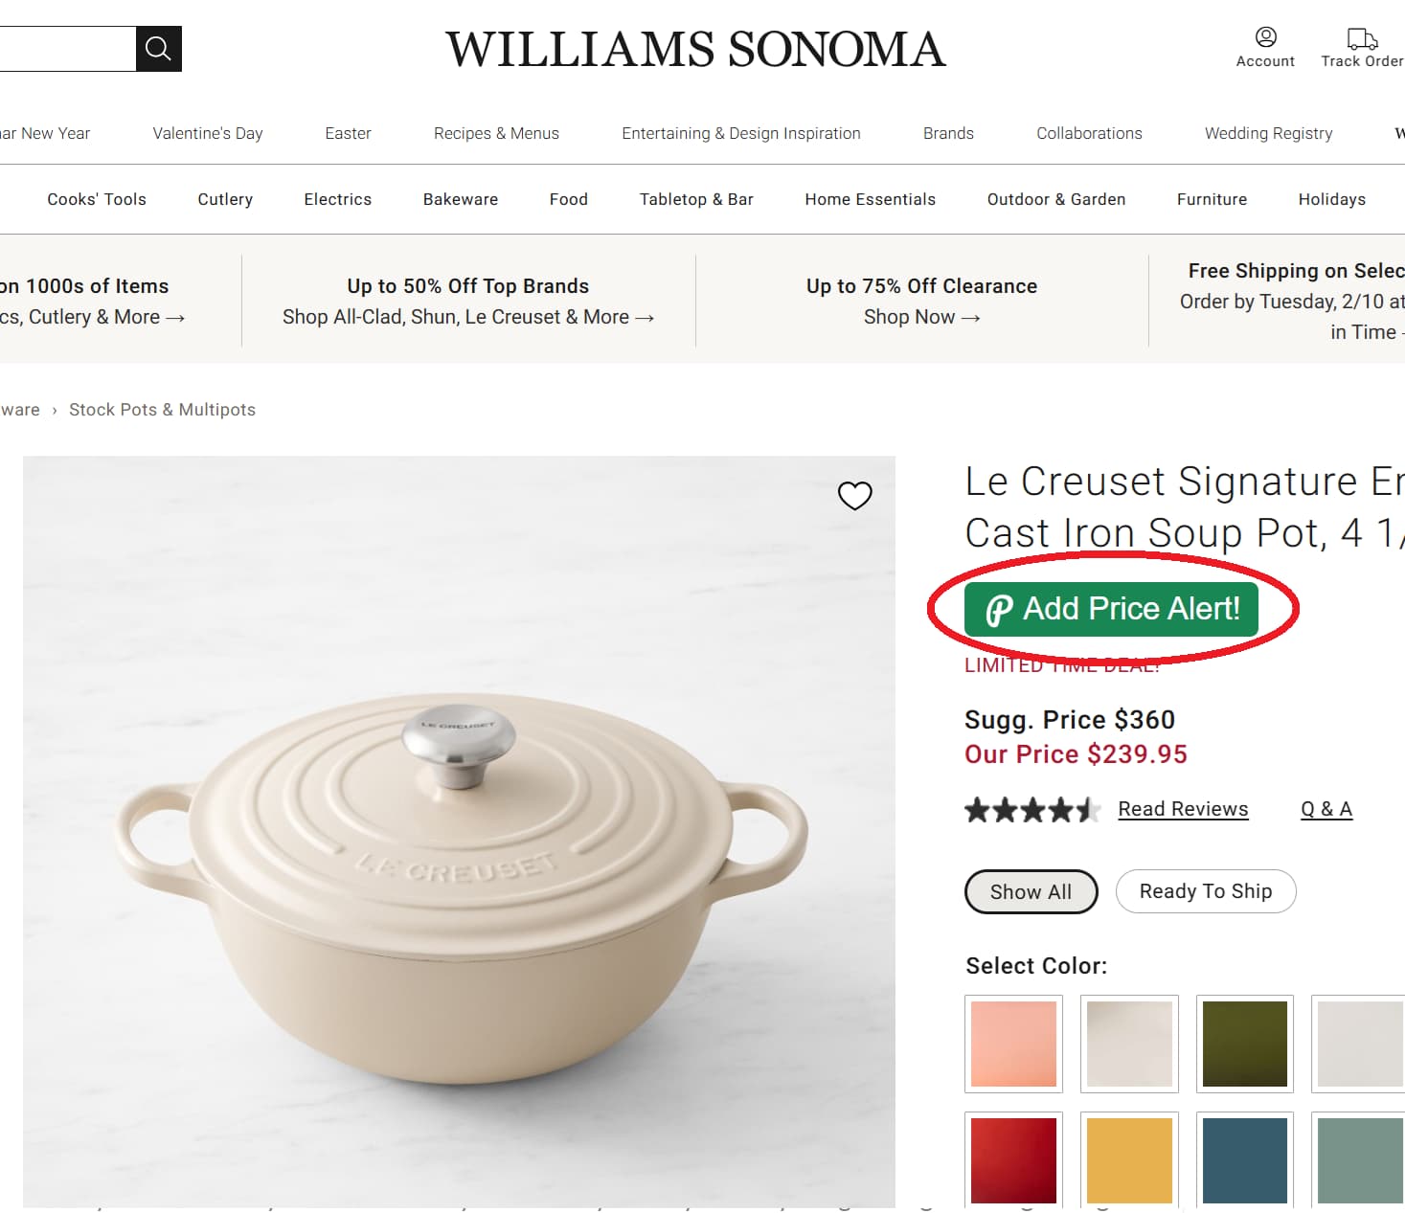
Task: Open the Bakeware category menu
Action: pos(460,199)
